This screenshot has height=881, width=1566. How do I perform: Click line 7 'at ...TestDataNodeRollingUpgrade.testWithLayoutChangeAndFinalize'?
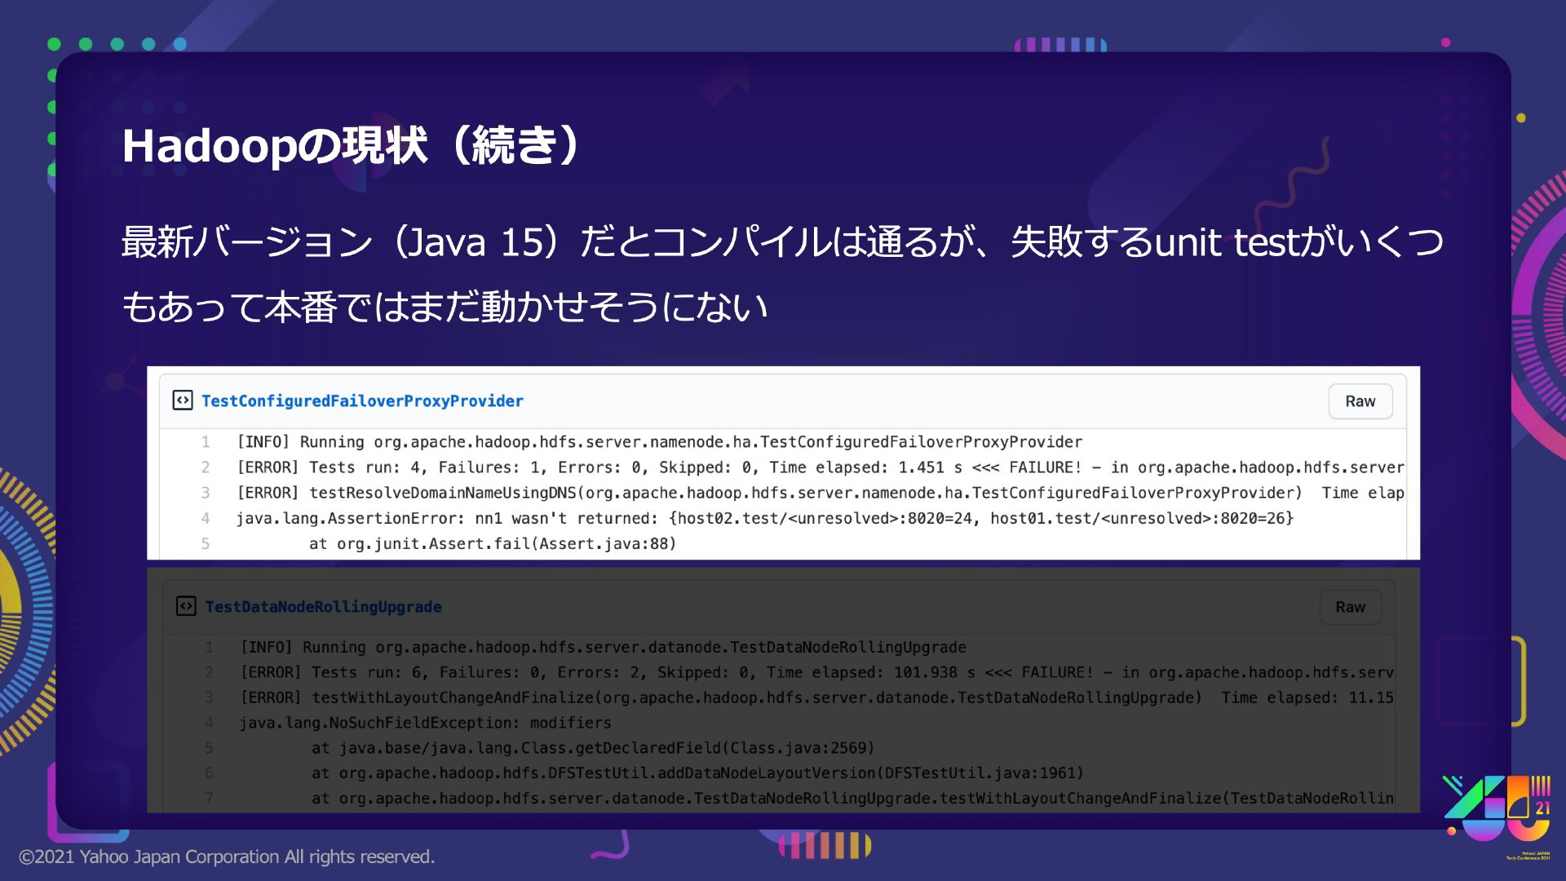[852, 798]
